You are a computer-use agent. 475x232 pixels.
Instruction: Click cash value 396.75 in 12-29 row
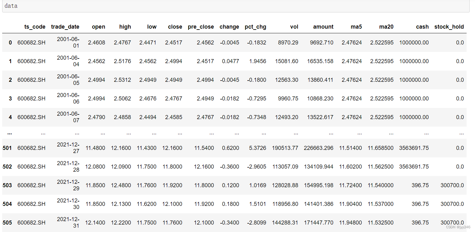[420, 185]
